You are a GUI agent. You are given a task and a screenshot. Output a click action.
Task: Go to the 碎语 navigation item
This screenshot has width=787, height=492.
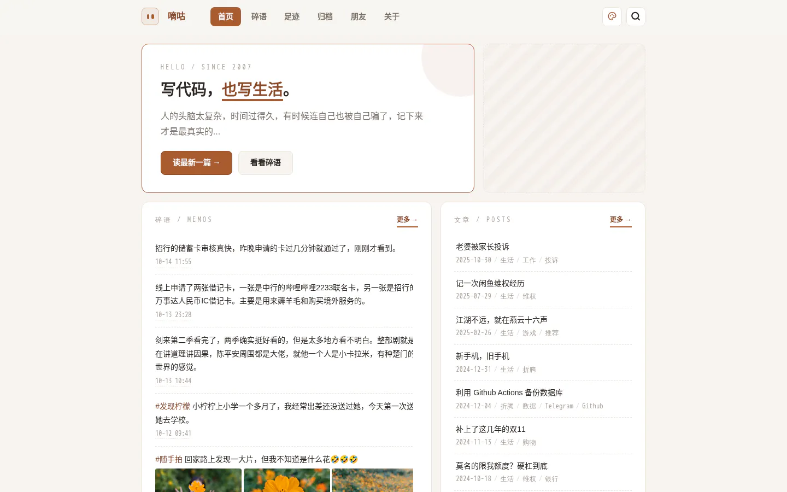click(x=259, y=17)
